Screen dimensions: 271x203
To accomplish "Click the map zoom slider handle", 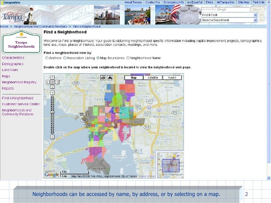I will 52,112.
